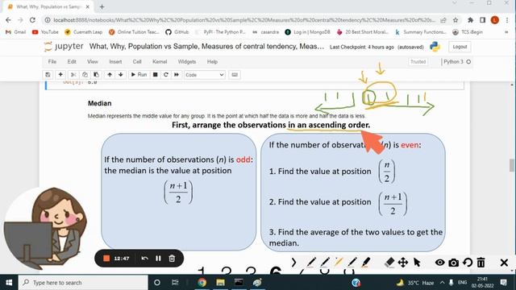The width and height of the screenshot is (516, 290).
Task: Toggle annotation visibility with the eye icon
Action: point(440,263)
